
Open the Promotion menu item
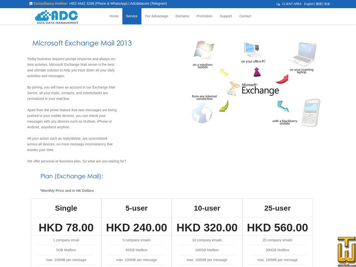point(204,16)
